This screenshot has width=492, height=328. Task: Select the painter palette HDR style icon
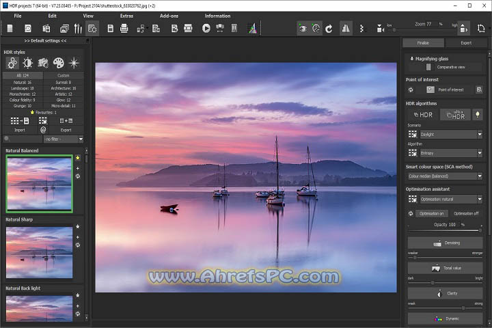coord(58,63)
